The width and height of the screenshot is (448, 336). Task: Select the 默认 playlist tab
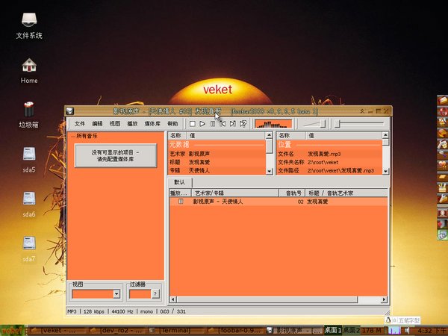[179, 181]
